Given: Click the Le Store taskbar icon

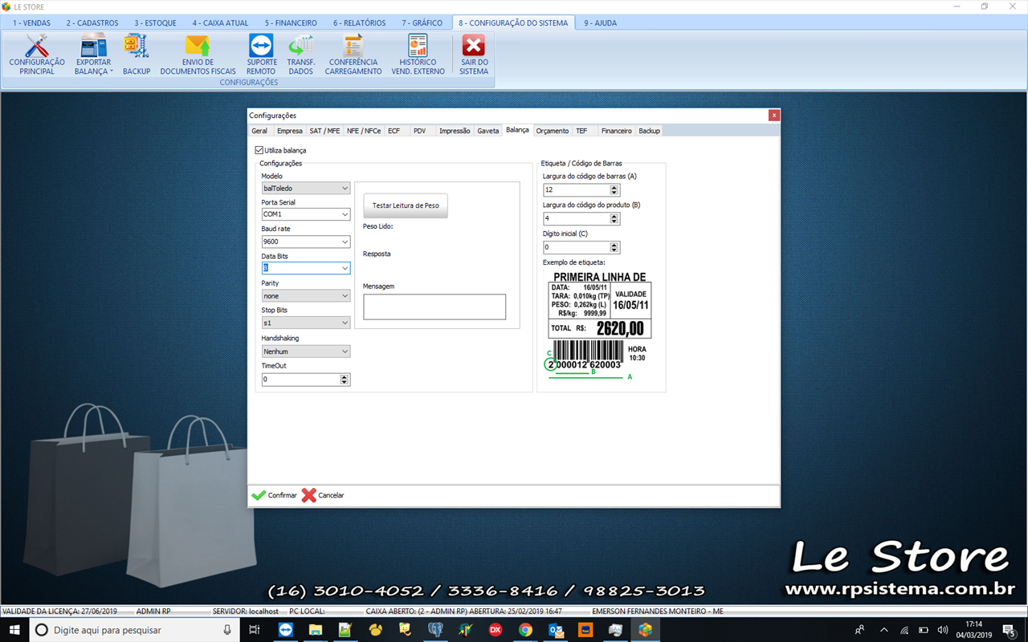Looking at the screenshot, I should click(x=646, y=630).
